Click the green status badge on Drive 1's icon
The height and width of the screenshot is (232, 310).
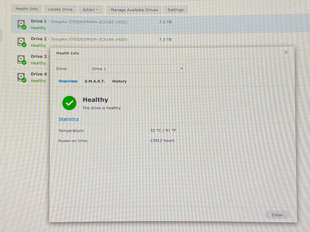25,27
